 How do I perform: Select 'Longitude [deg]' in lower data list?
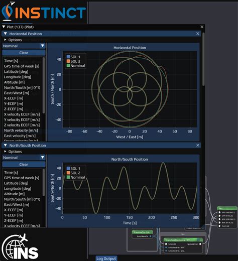pos(18,188)
